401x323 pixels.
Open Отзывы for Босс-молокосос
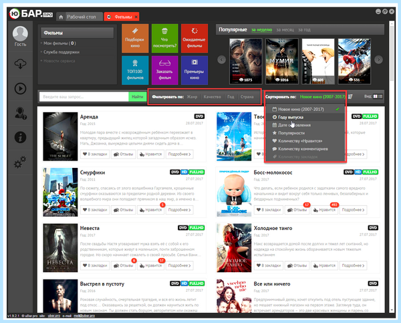click(297, 210)
